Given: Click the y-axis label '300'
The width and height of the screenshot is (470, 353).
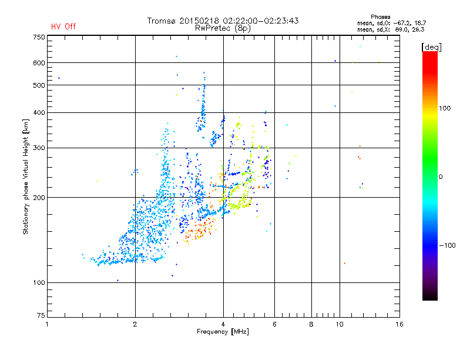Looking at the screenshot, I should (x=39, y=148).
